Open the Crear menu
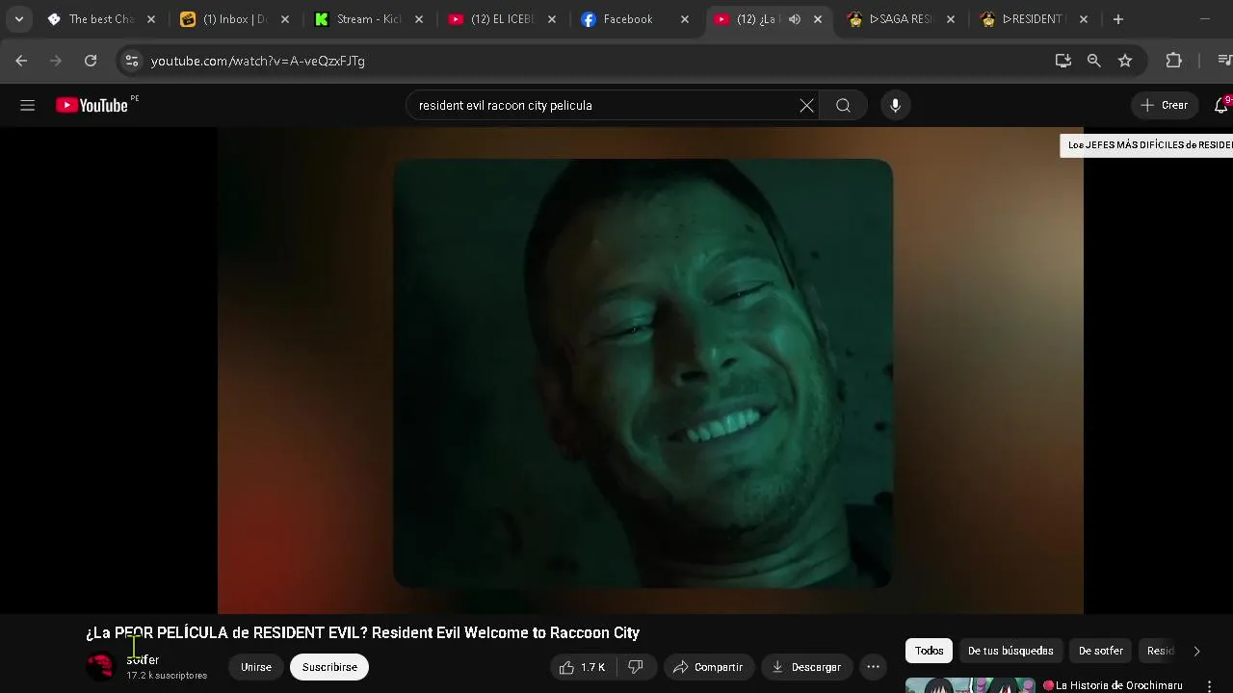The height and width of the screenshot is (693, 1233). 1165,105
